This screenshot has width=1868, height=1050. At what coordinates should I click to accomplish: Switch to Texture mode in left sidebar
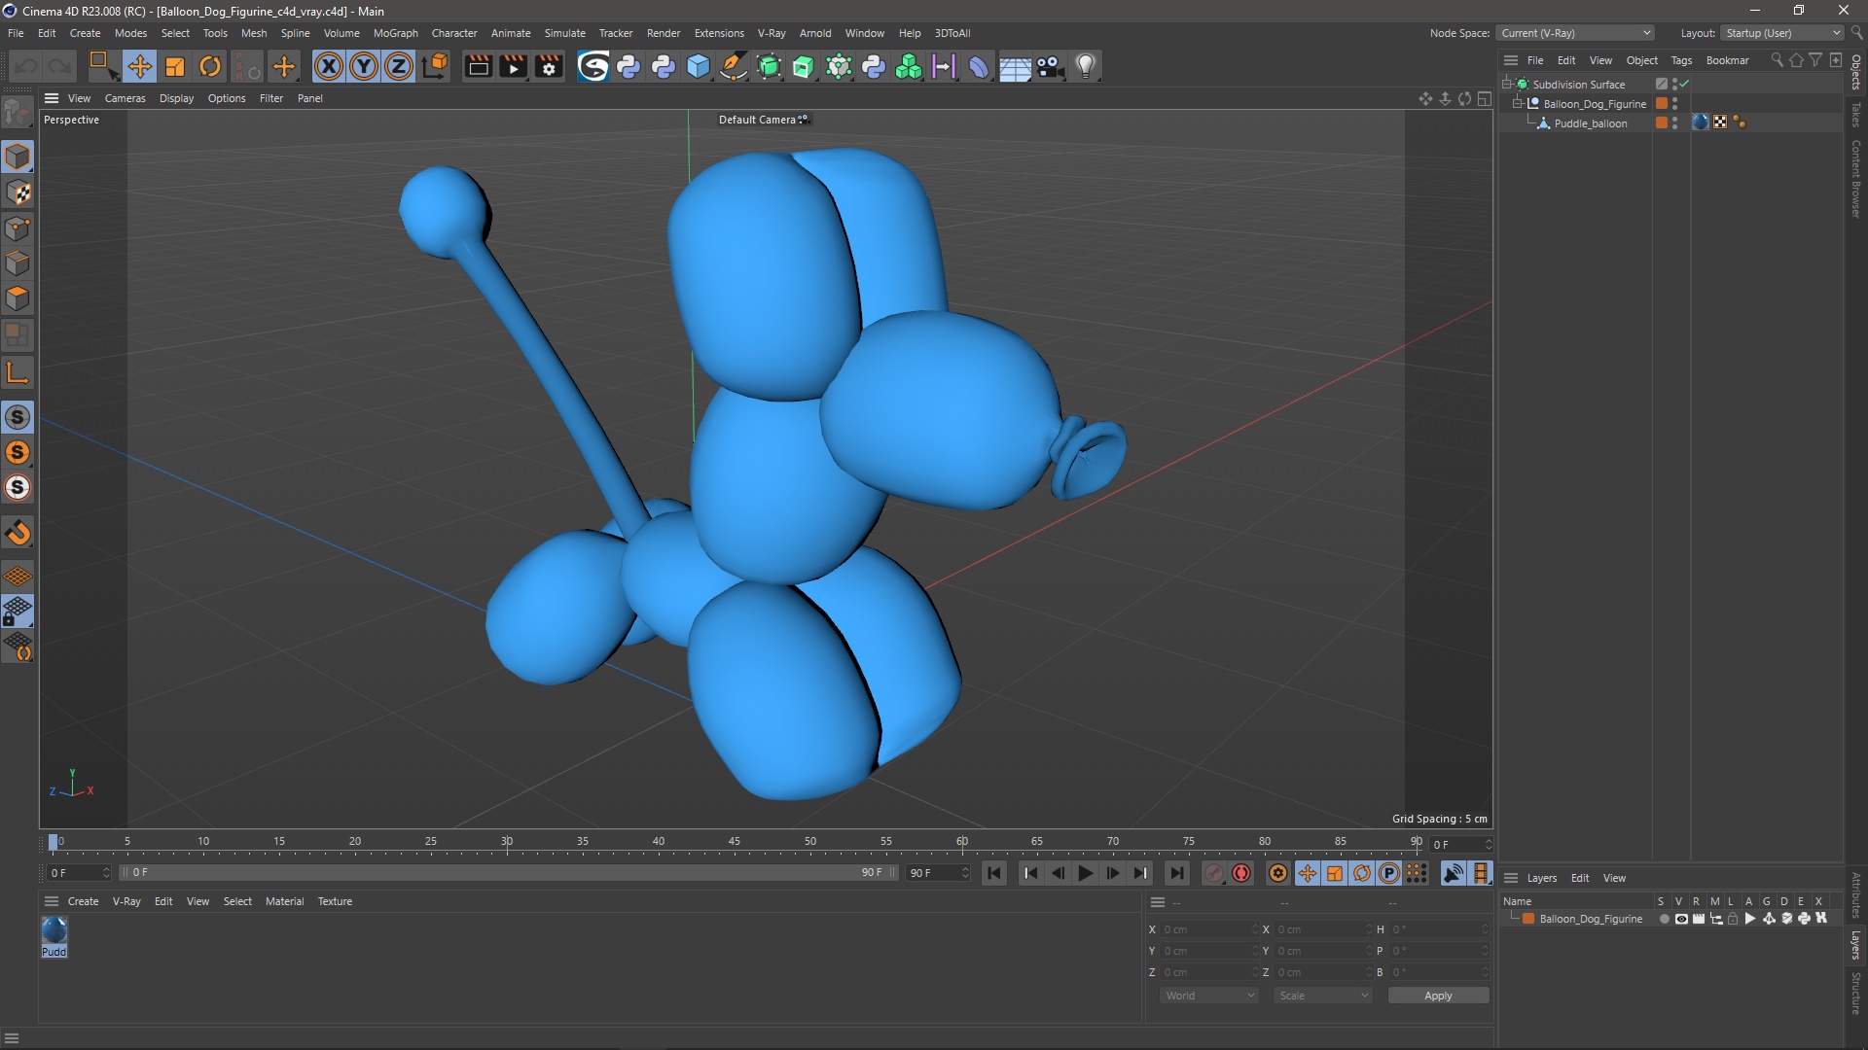point(18,192)
